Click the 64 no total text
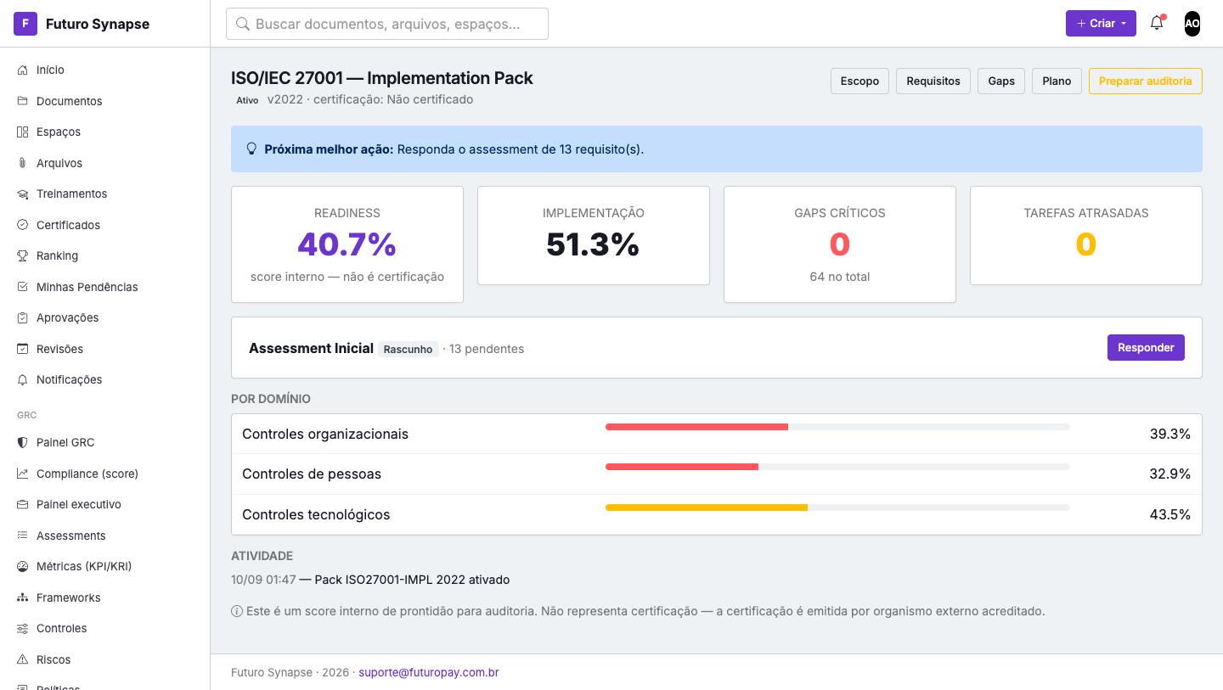 840,277
